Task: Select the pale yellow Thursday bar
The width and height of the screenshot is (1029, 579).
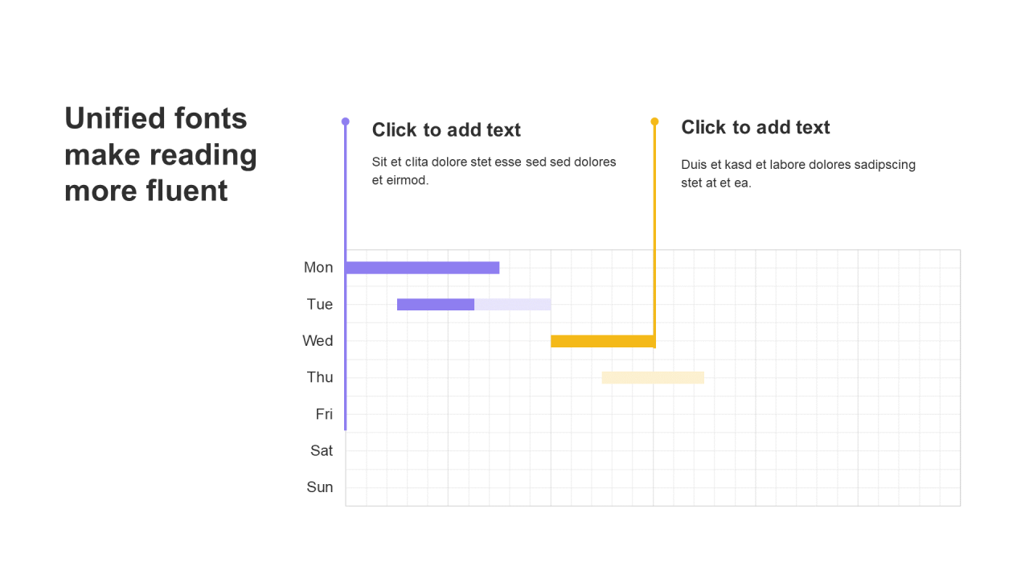Action: tap(653, 377)
